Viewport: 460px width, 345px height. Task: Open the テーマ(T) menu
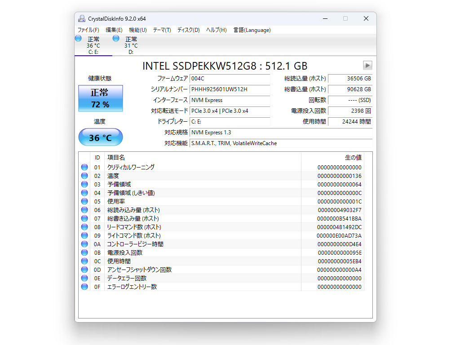162,30
